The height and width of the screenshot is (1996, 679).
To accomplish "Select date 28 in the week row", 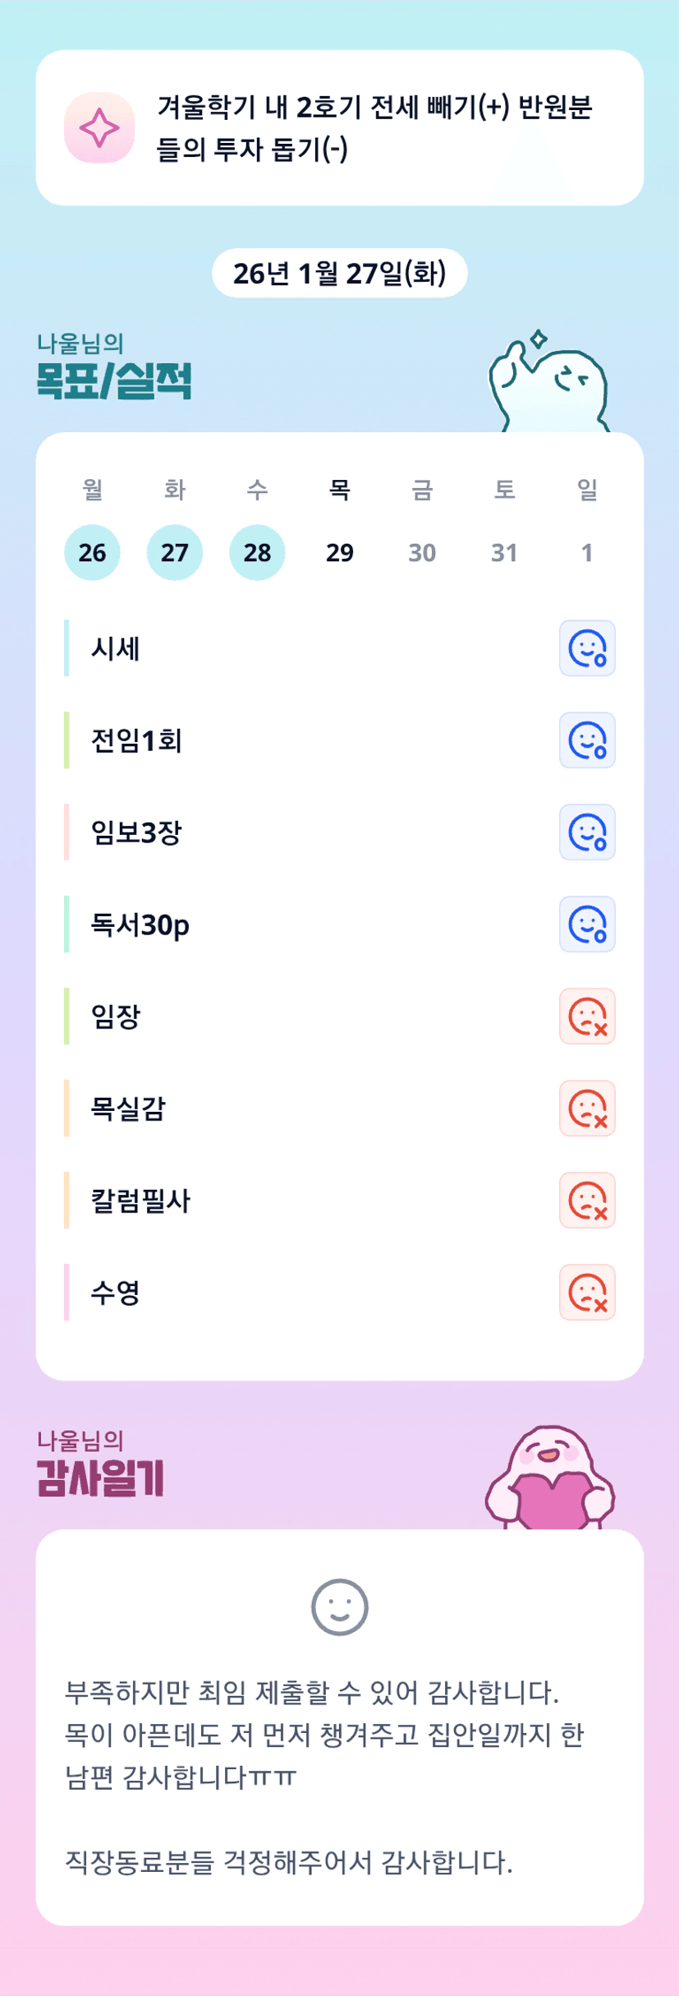I will pos(257,552).
